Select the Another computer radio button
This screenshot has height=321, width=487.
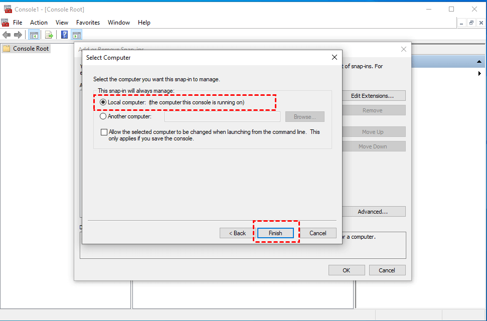coord(103,116)
